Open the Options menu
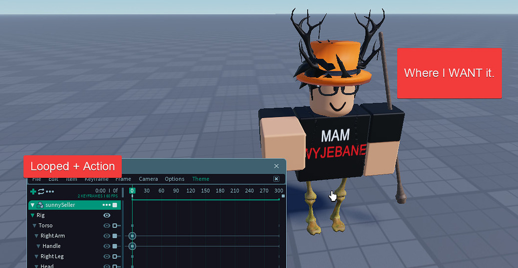Image resolution: width=518 pixels, height=268 pixels. coord(175,179)
